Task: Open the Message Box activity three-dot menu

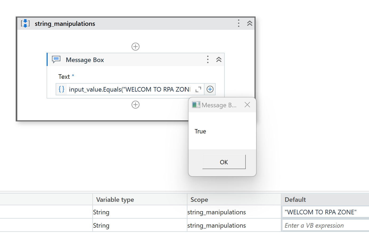Action: point(208,59)
